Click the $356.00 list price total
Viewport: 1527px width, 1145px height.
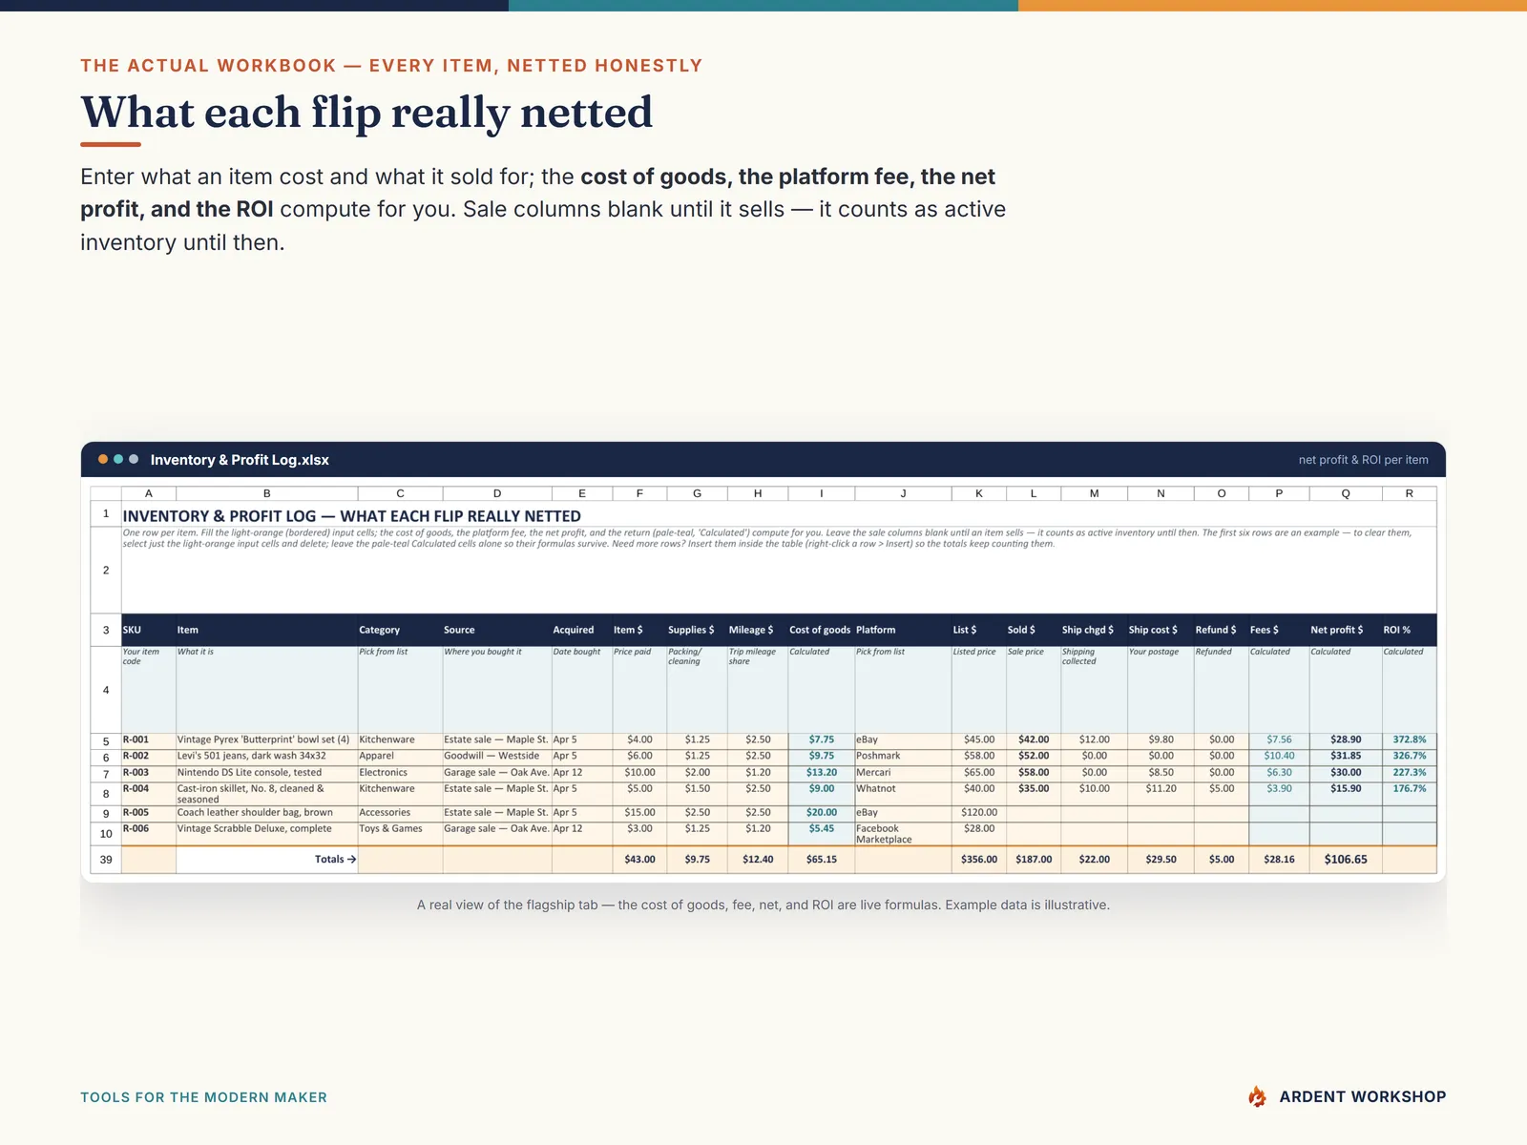[978, 860]
